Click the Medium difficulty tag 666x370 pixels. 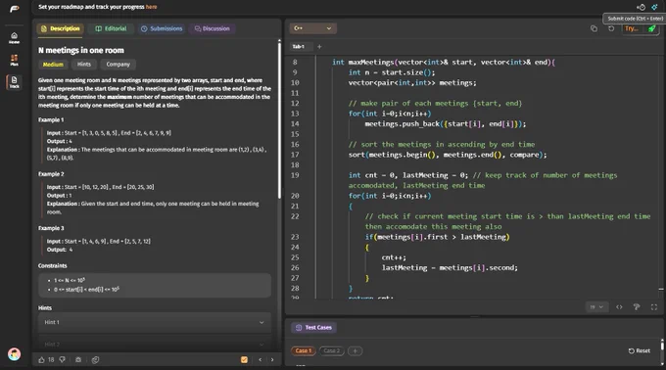point(53,65)
